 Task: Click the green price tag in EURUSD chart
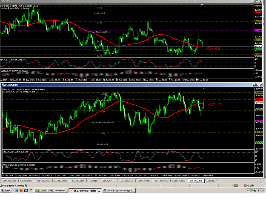[259, 143]
